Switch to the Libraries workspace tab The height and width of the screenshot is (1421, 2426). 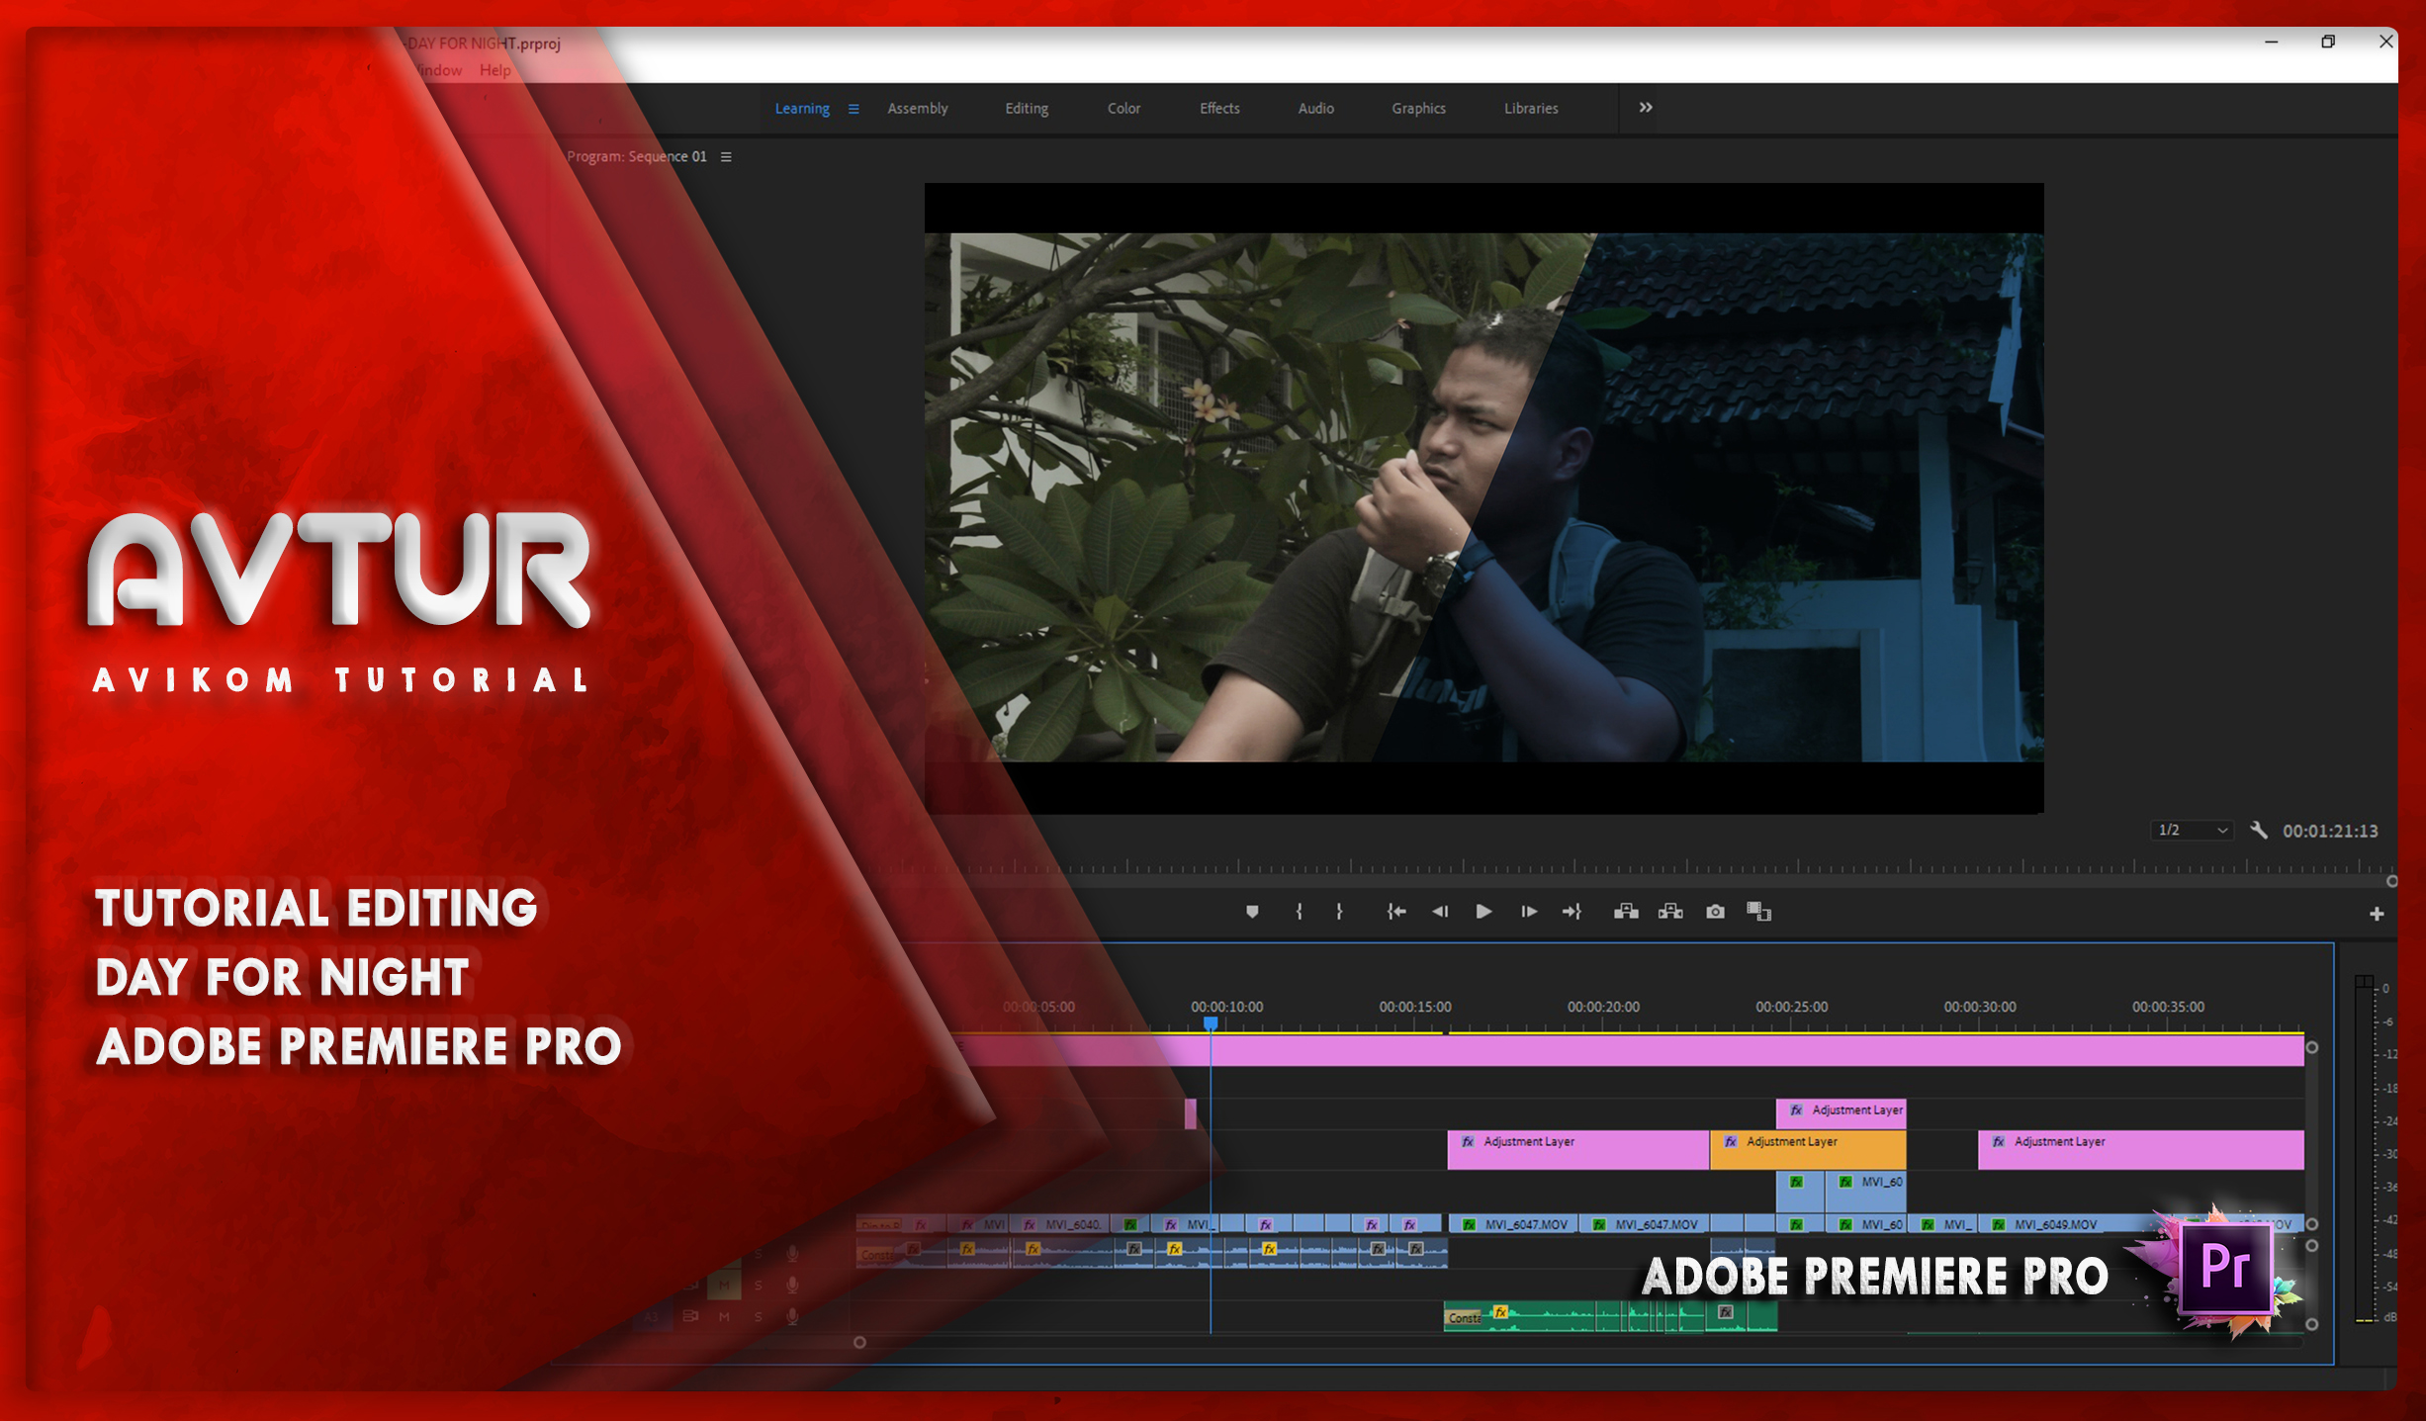[x=1531, y=109]
